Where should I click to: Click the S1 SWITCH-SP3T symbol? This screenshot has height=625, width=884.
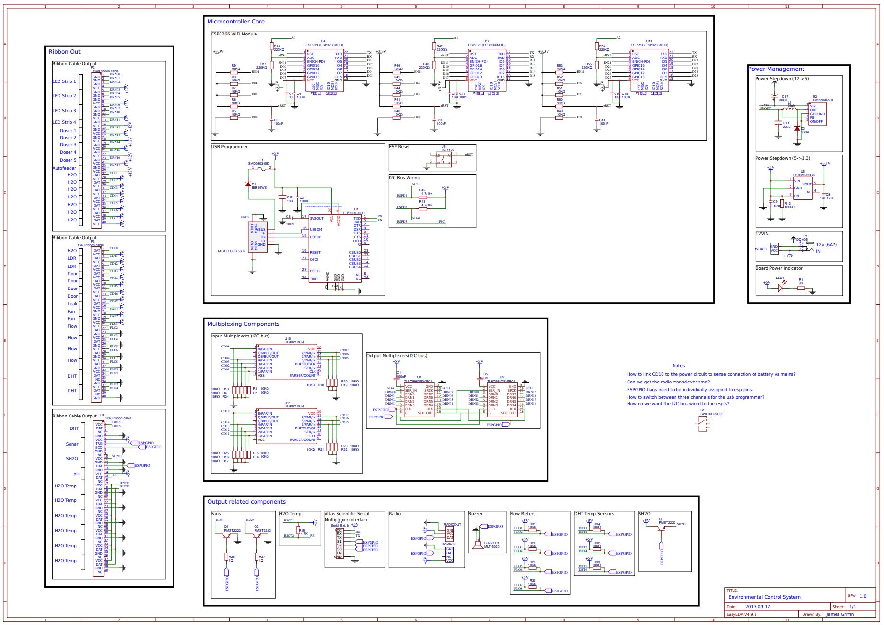(x=703, y=424)
